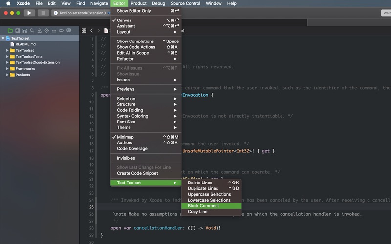Toggle Invisibles in the Editor menu
Viewport: 391px width, 244px height.
click(126, 158)
